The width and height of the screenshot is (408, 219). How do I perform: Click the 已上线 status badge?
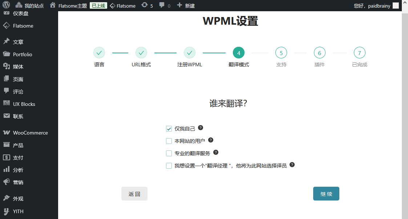(98, 5)
